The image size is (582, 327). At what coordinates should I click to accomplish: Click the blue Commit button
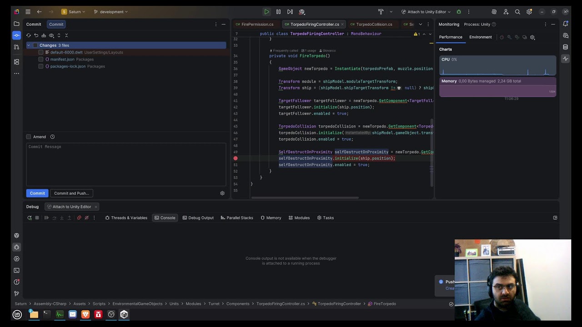[37, 193]
